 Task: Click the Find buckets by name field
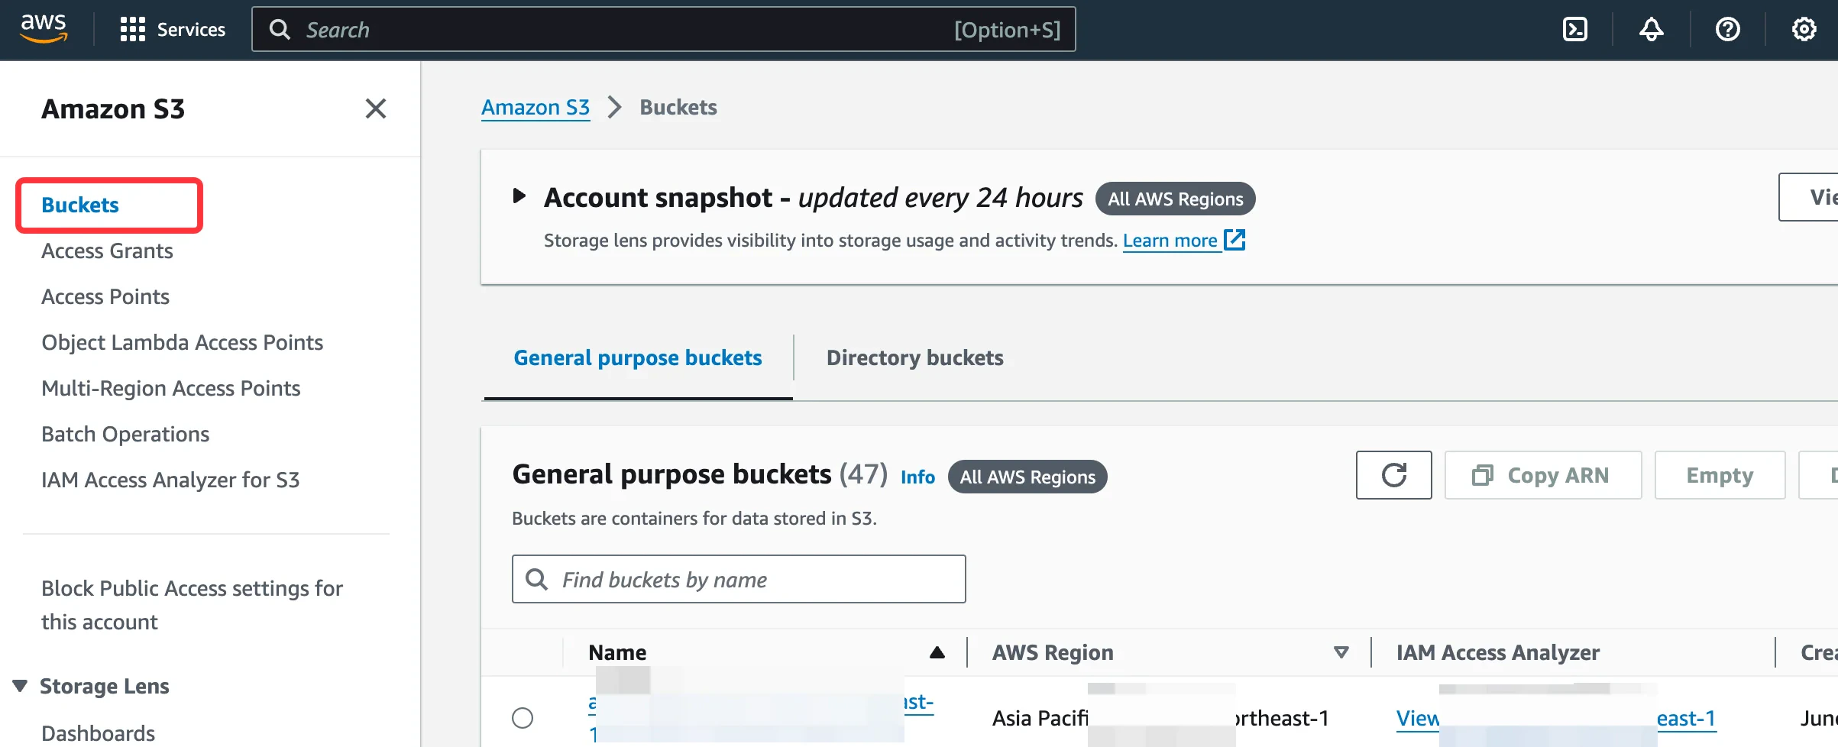pos(739,579)
